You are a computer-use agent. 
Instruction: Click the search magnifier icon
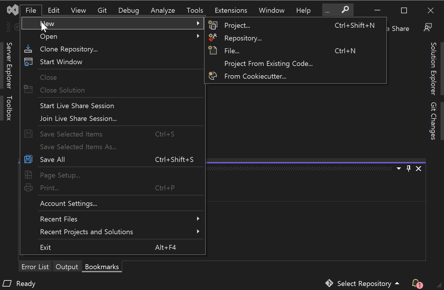pos(345,10)
